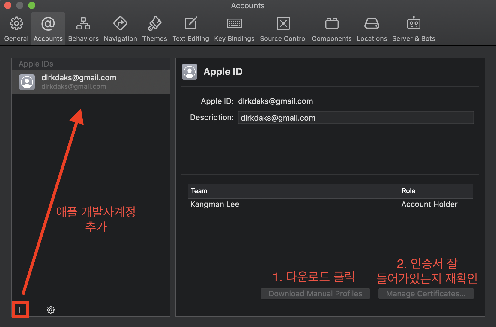Click the Account Holder role cell

(429, 204)
